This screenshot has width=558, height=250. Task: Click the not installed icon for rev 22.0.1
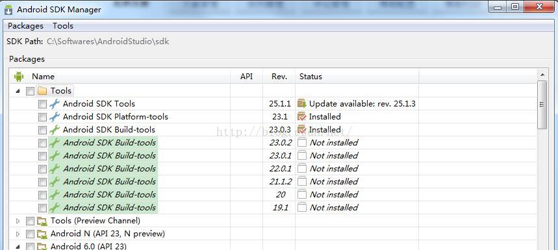(x=302, y=169)
